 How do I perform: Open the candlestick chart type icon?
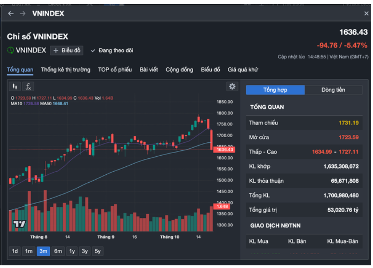pyautogui.click(x=15, y=87)
